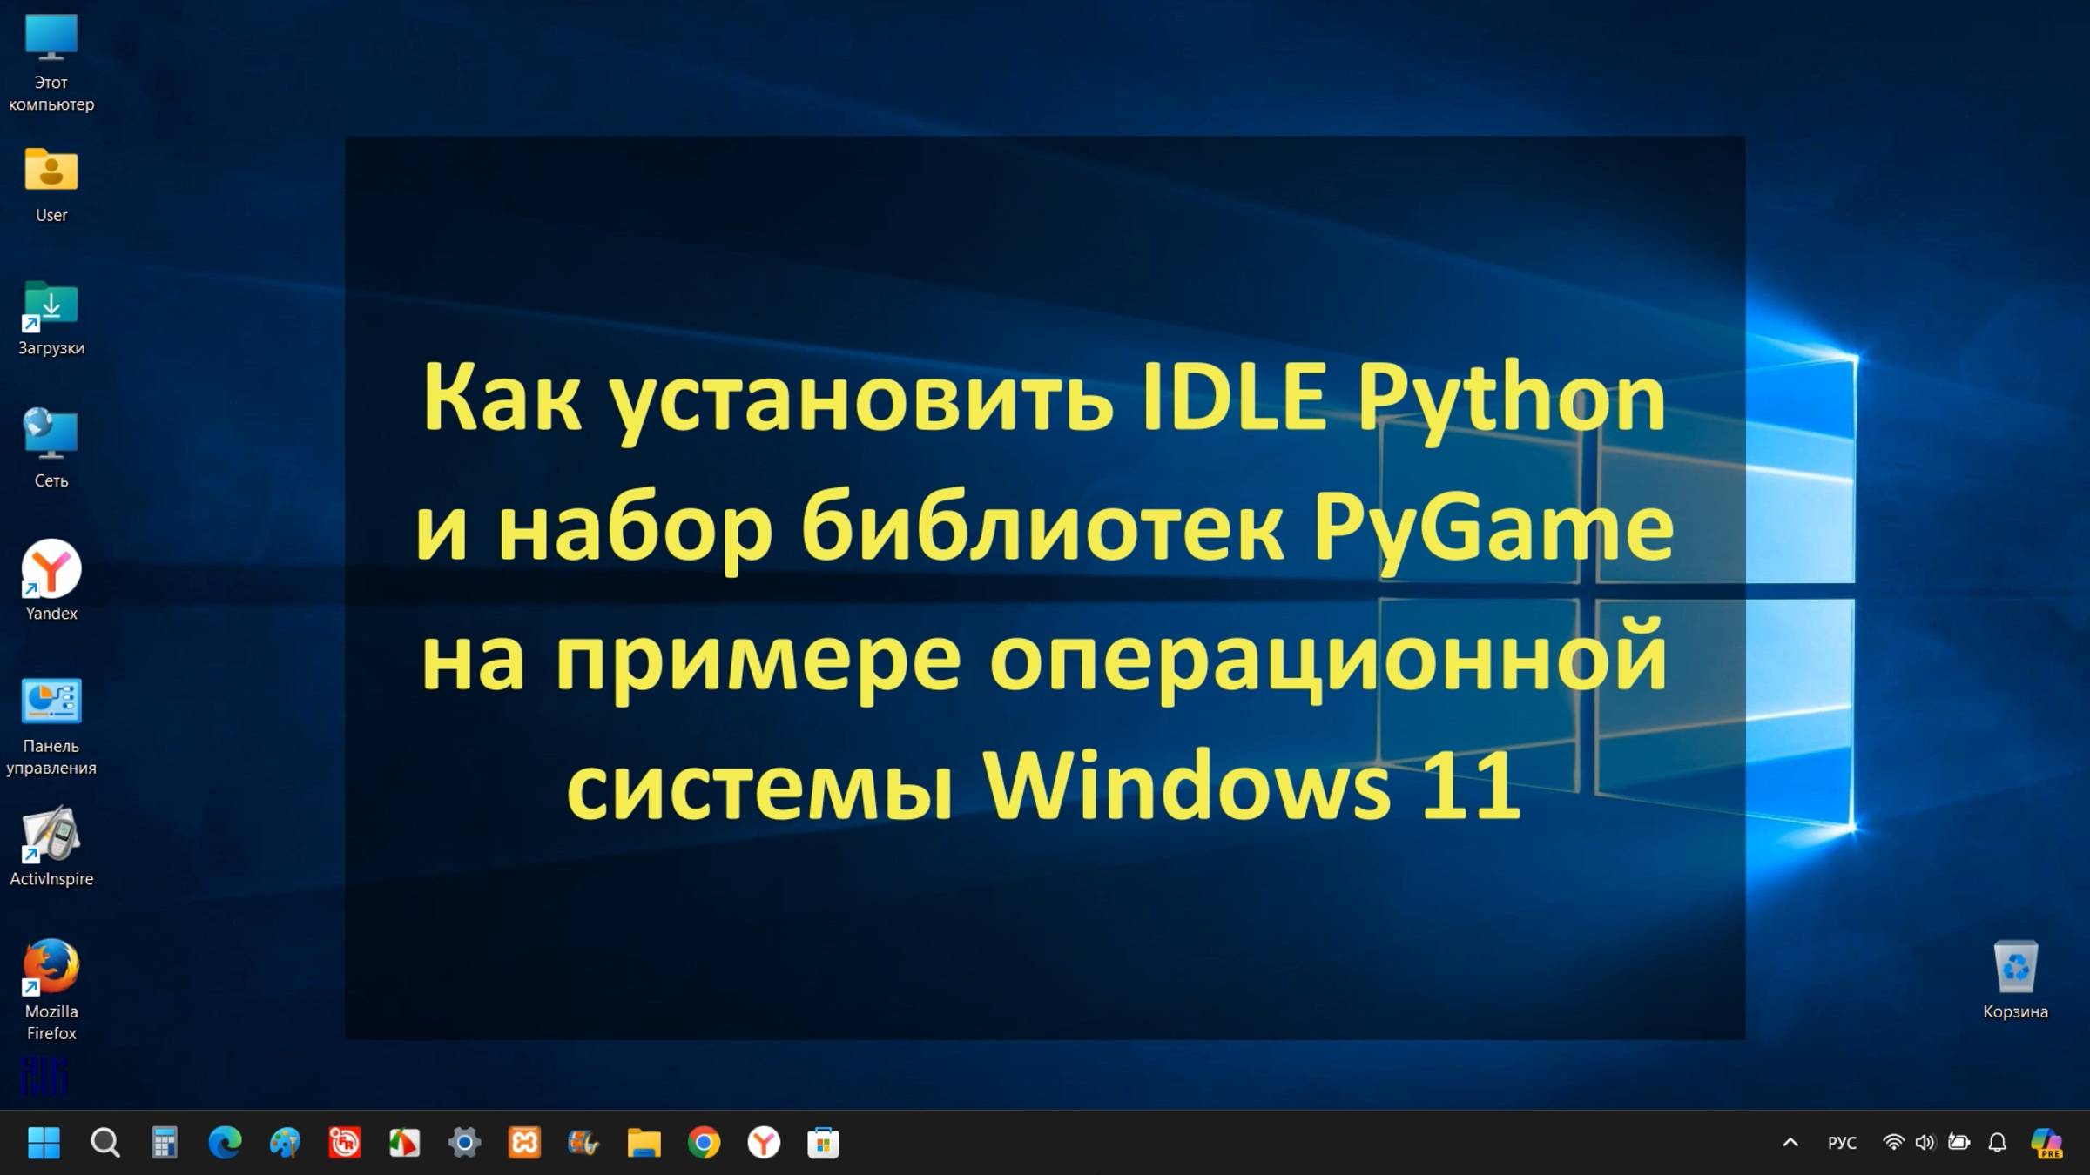Open Windows Search from the taskbar
Viewport: 2090px width, 1175px height.
click(105, 1145)
